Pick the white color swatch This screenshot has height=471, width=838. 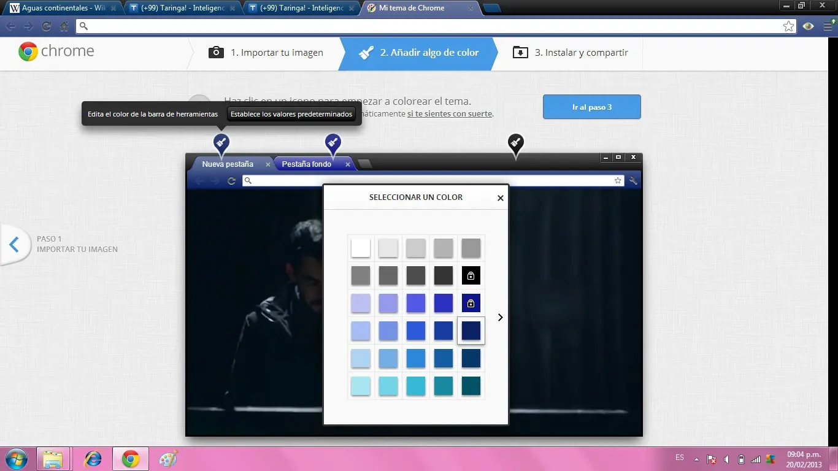[x=361, y=248]
